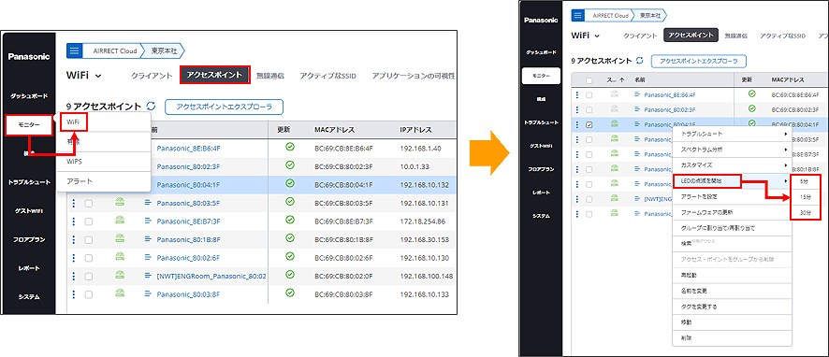Tick checkbox for Panasonic_80:02:6F in left screenshot
This screenshot has height=357, width=829.
(x=89, y=258)
